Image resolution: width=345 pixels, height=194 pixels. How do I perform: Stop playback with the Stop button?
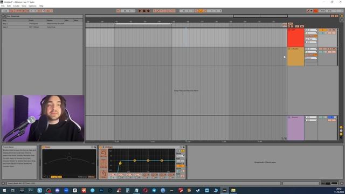point(144,11)
